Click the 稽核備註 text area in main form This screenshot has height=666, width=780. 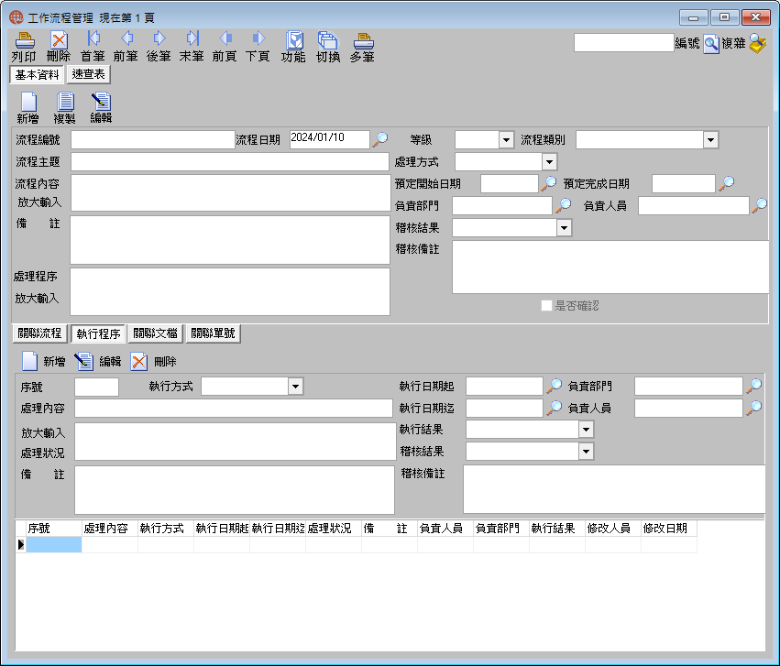(610, 267)
